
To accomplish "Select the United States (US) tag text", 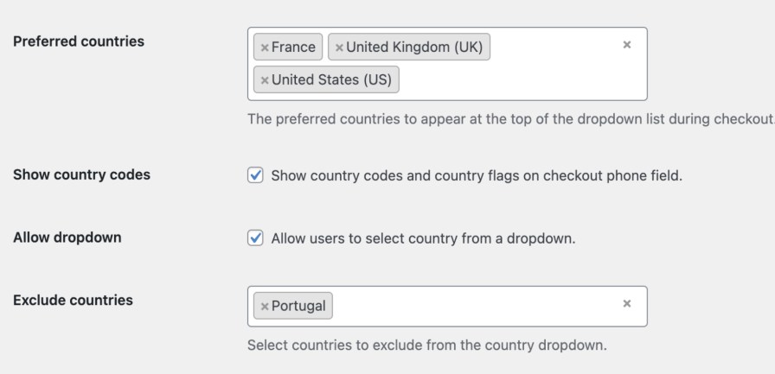I will 331,80.
